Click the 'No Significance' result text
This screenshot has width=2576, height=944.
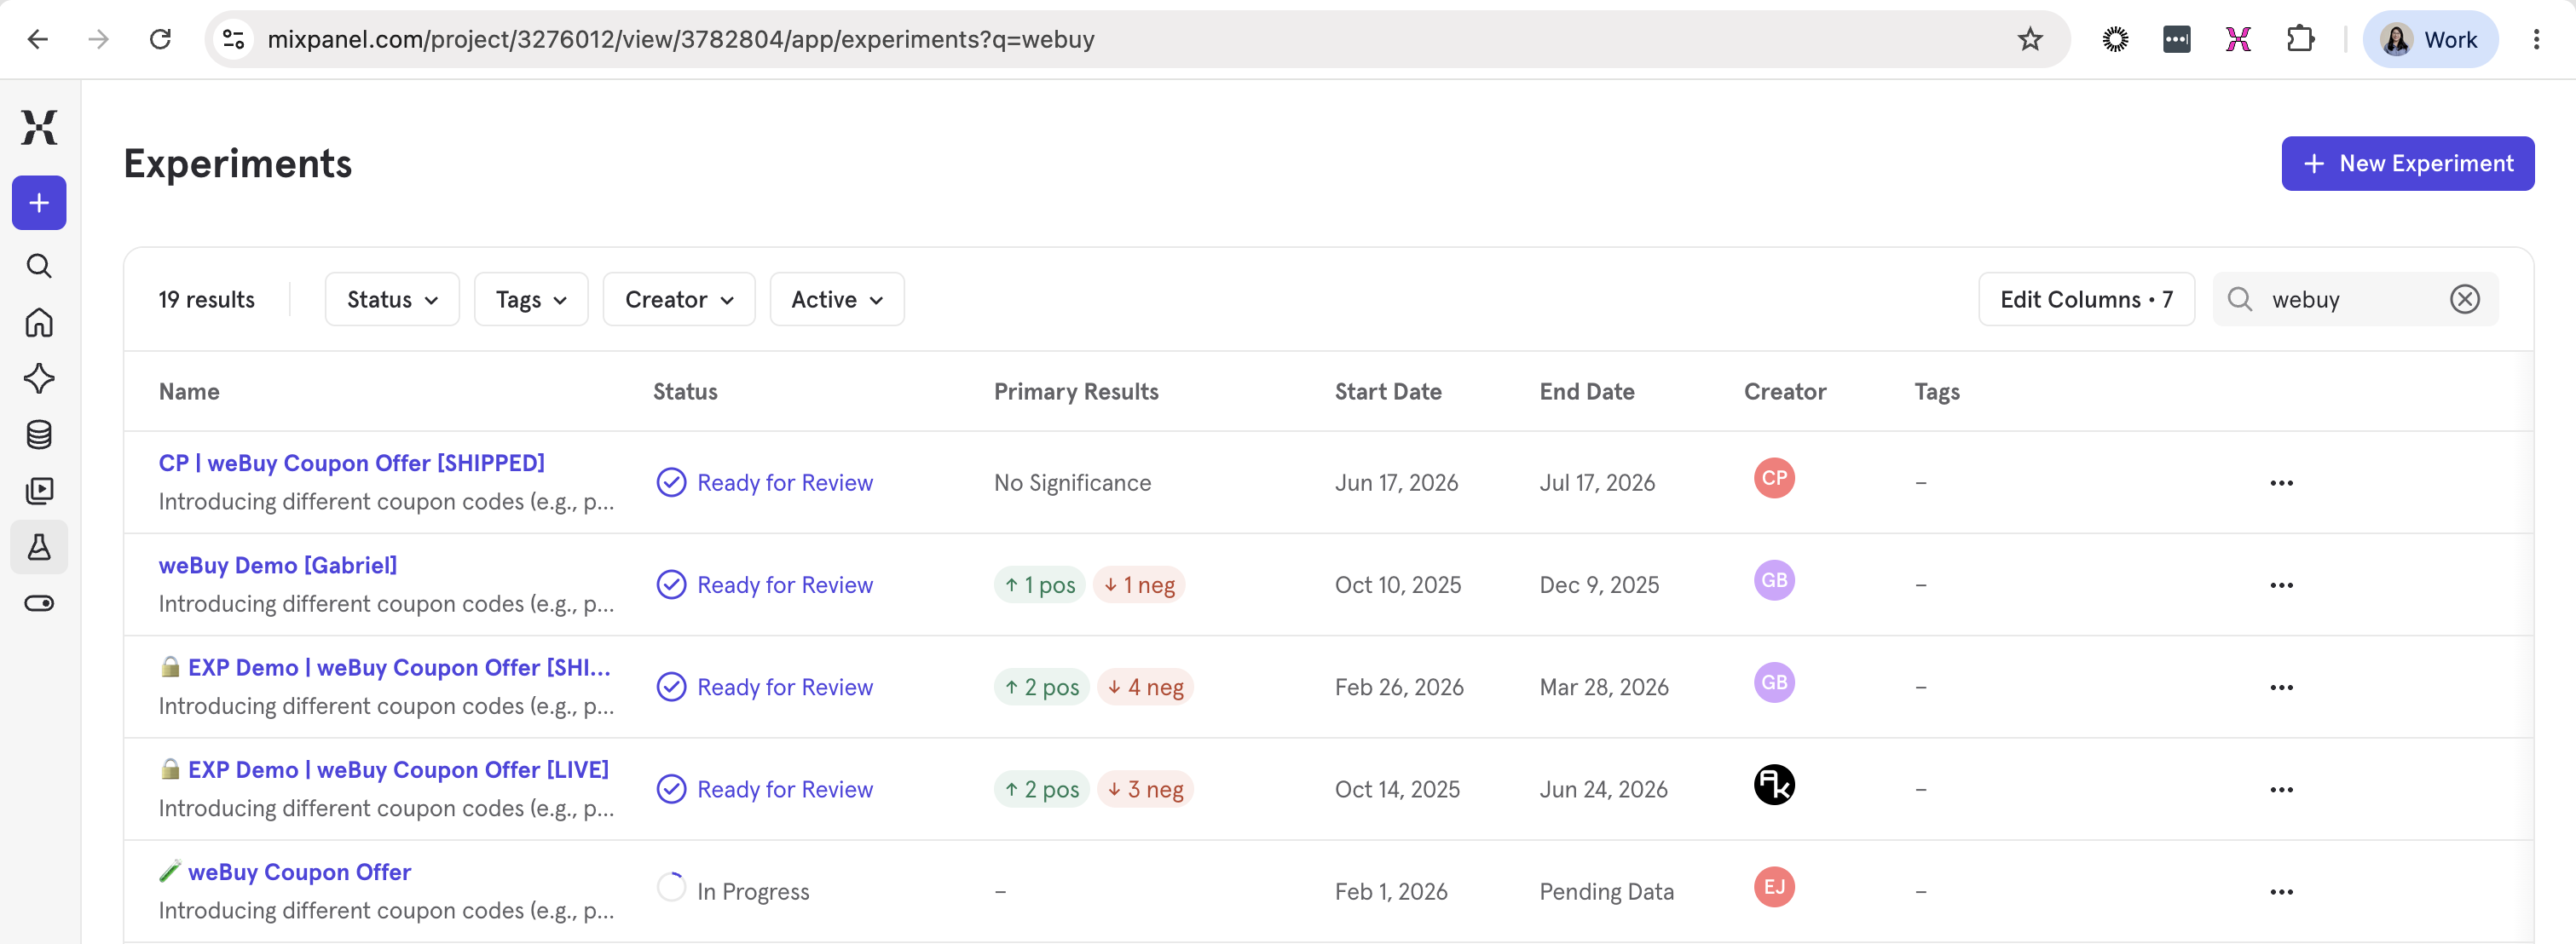1072,483
